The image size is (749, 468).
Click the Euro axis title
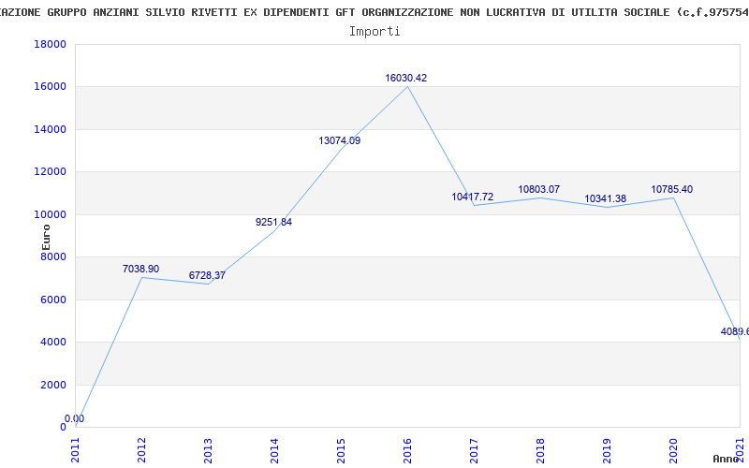pyautogui.click(x=46, y=237)
